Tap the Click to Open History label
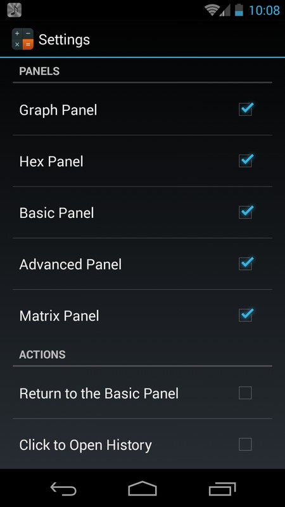The height and width of the screenshot is (507, 285). pyautogui.click(x=85, y=446)
